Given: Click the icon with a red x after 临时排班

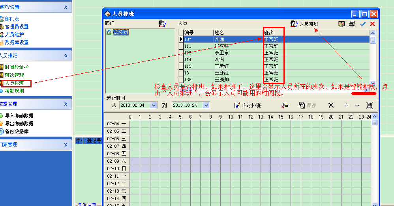Looking at the screenshot, I should (x=284, y=106).
